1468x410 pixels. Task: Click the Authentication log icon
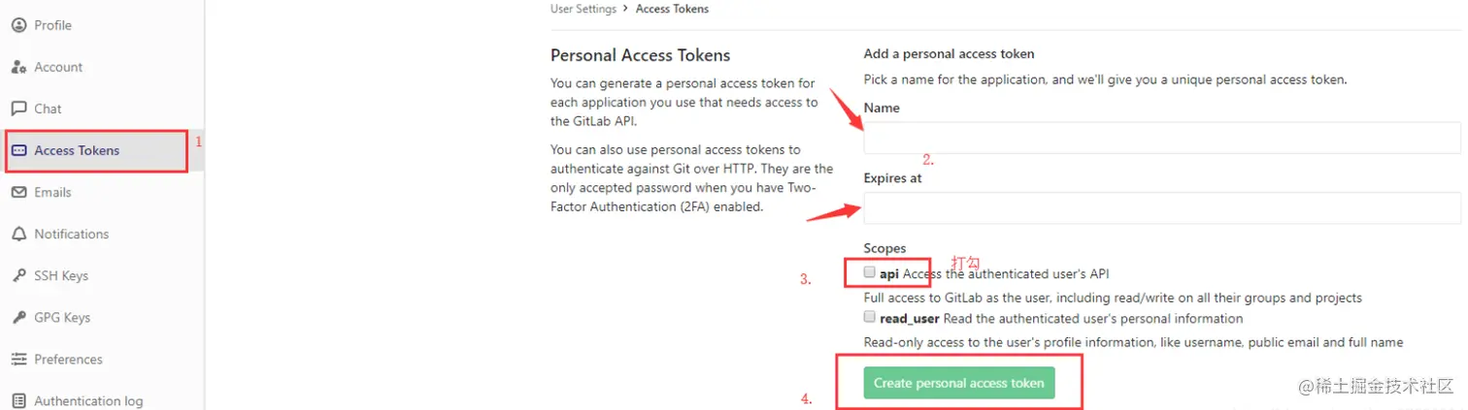18,400
